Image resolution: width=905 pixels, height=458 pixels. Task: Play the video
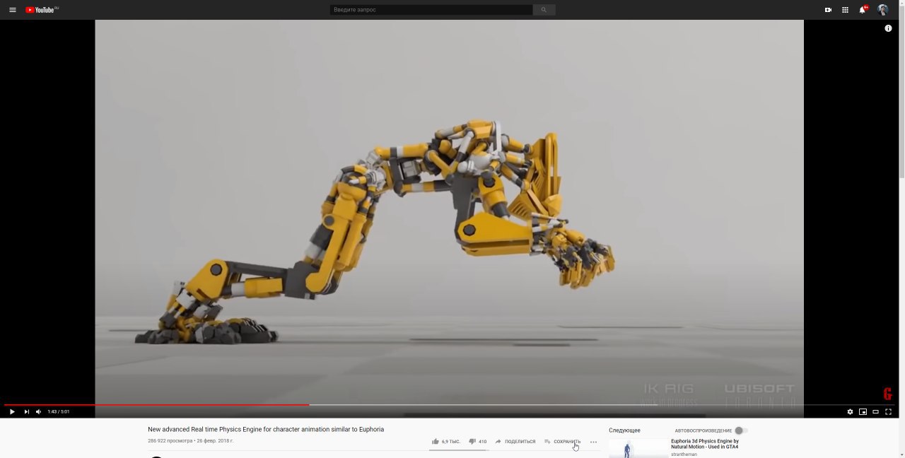(12, 411)
